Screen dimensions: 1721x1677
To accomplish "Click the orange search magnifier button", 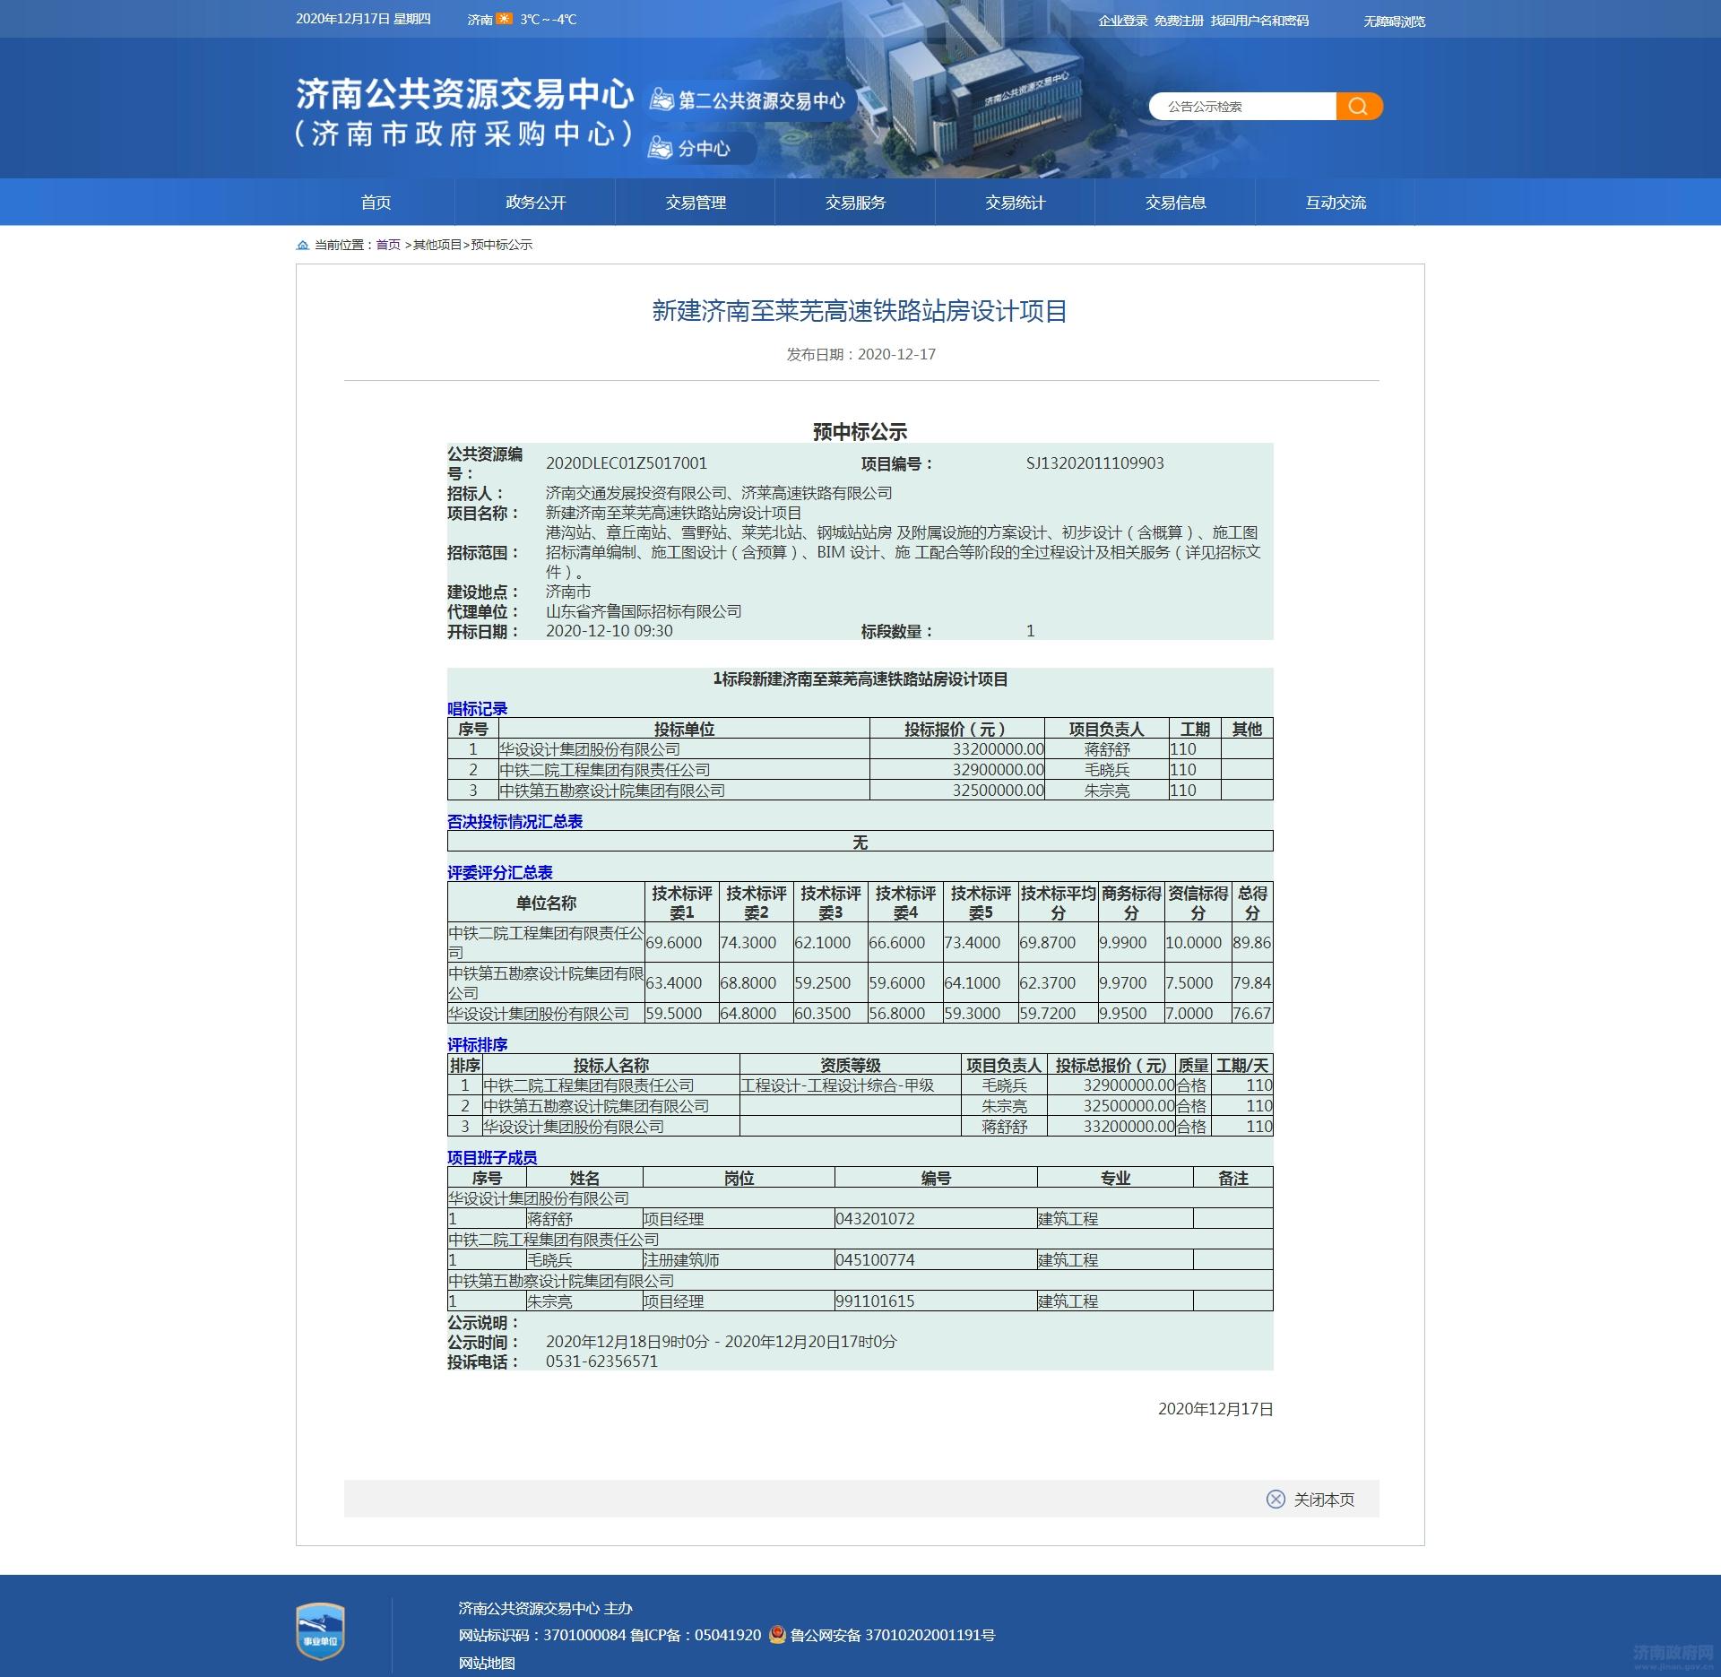I will [x=1358, y=107].
